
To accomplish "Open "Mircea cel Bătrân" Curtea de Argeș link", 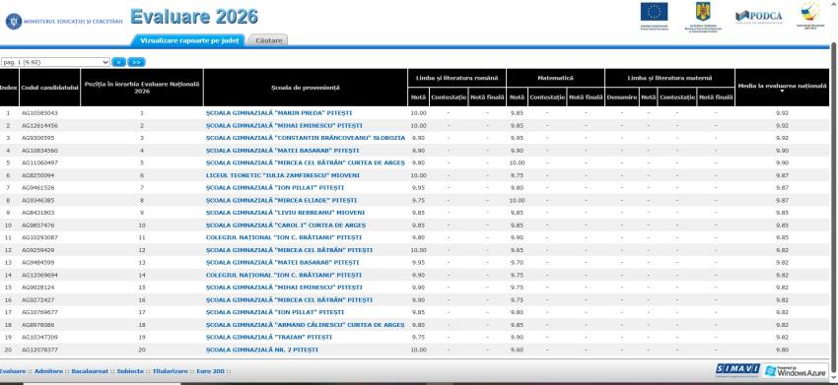I will click(306, 162).
